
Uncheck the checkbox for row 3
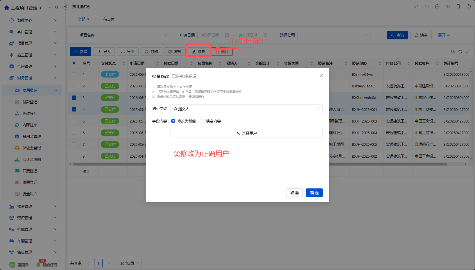pos(74,98)
